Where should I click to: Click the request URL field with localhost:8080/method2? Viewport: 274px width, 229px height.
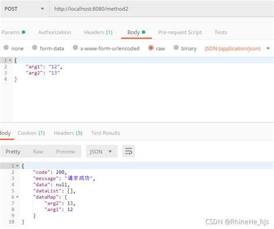point(162,9)
